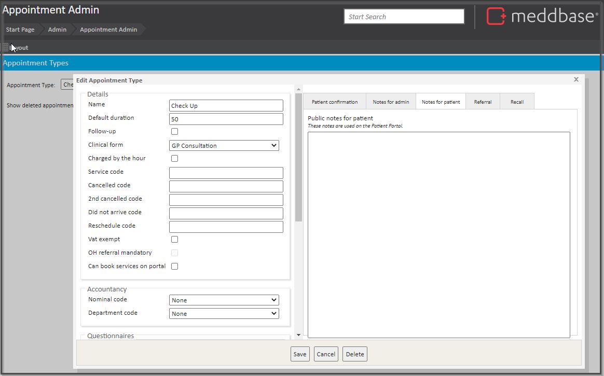
Task: Select the Referral tab
Action: coord(483,102)
